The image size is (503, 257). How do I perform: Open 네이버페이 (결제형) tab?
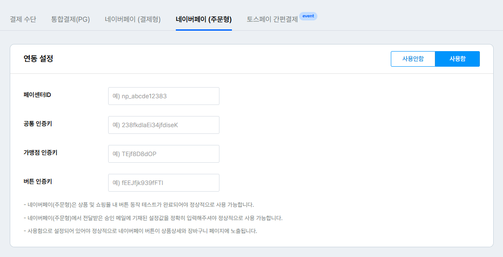point(133,19)
